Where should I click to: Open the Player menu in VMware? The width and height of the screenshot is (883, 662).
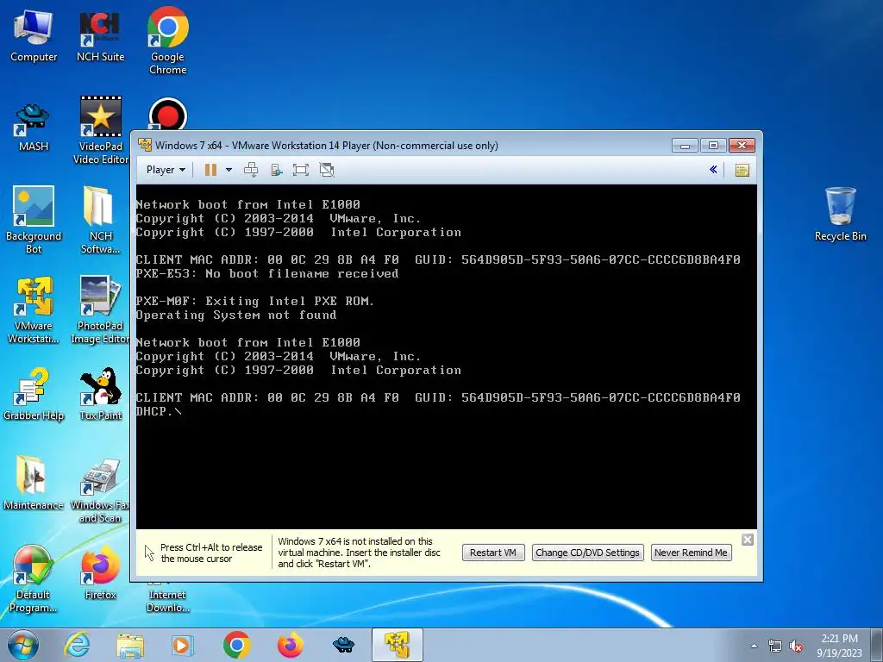[166, 170]
